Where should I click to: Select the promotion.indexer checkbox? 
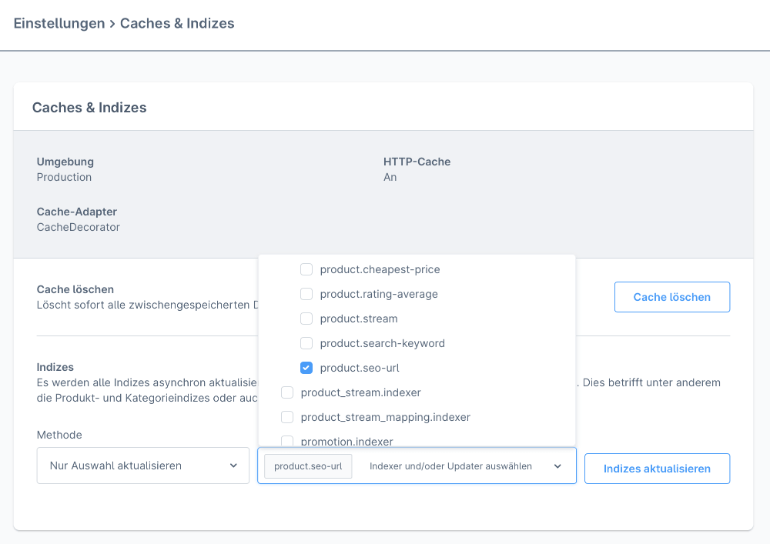click(x=286, y=440)
